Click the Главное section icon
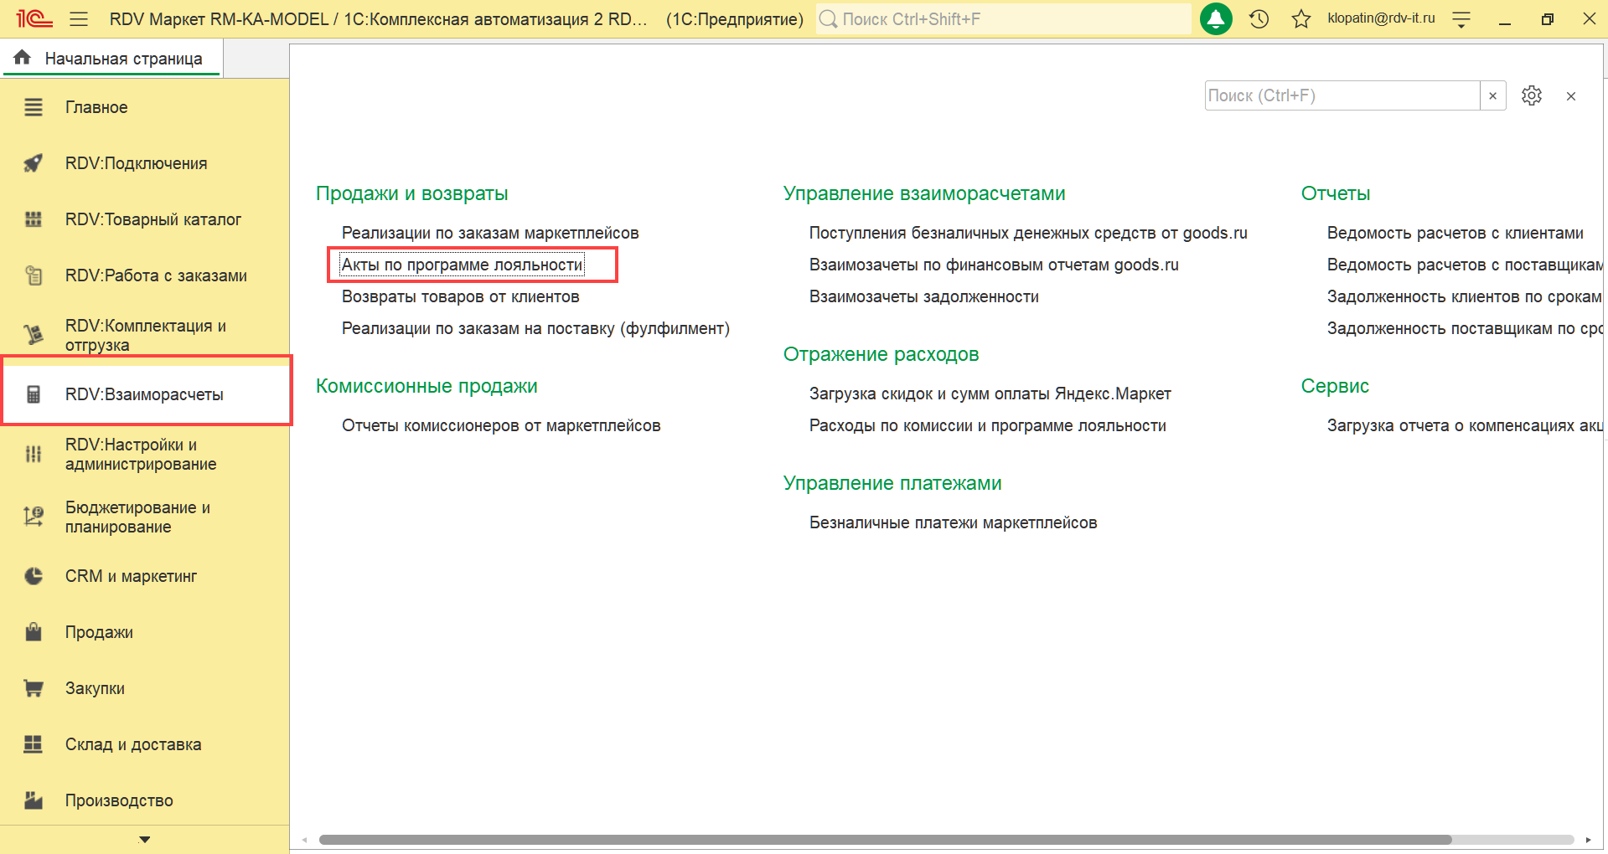This screenshot has width=1608, height=854. [x=34, y=107]
